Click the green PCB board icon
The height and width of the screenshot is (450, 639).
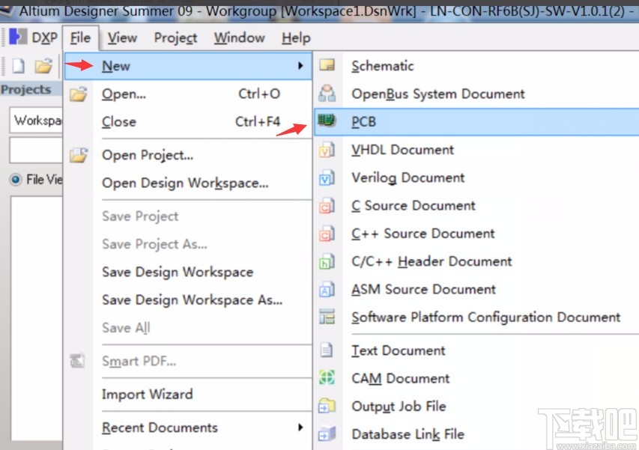[x=327, y=121]
